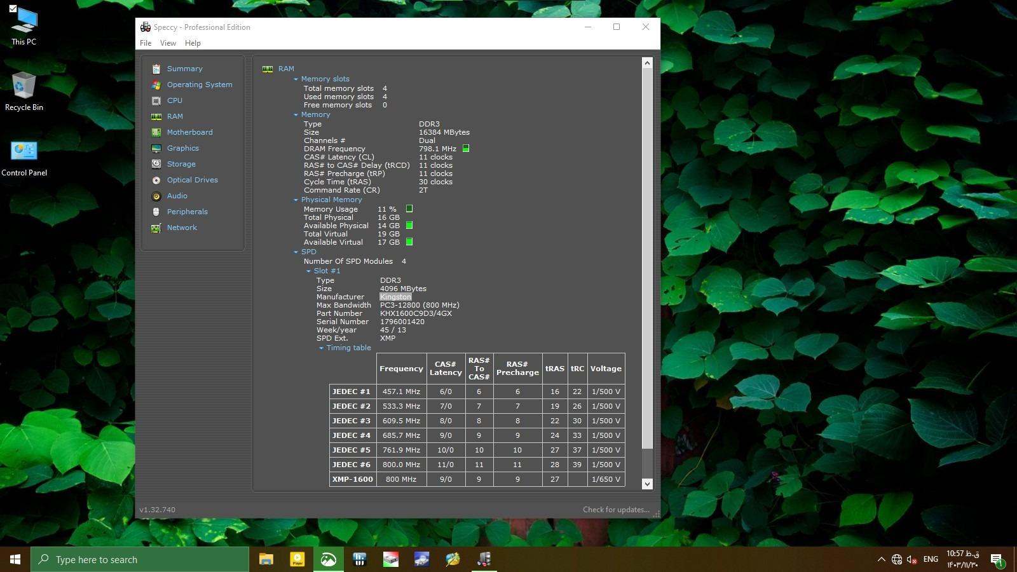Click the Audio speaker icon
Viewport: 1017px width, 572px height.
(x=156, y=196)
